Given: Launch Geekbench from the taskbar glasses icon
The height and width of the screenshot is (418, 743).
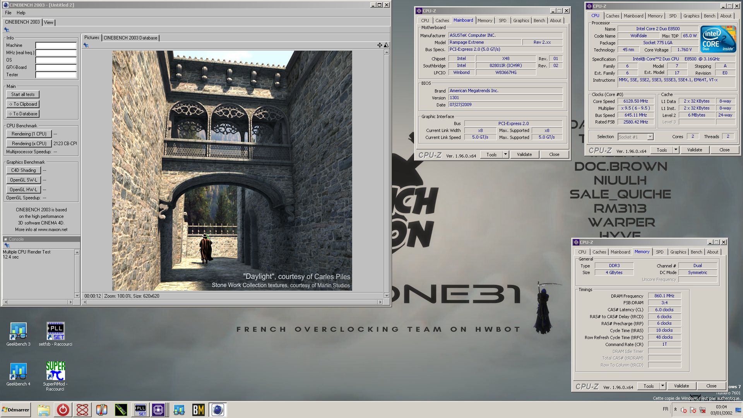Looking at the screenshot, I should (x=179, y=410).
